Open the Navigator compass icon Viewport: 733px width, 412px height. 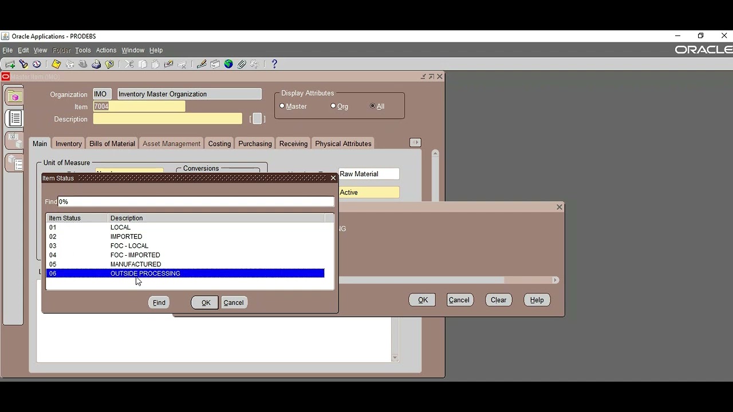(x=37, y=64)
